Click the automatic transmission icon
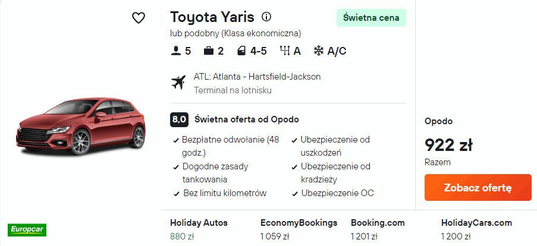 [284, 51]
